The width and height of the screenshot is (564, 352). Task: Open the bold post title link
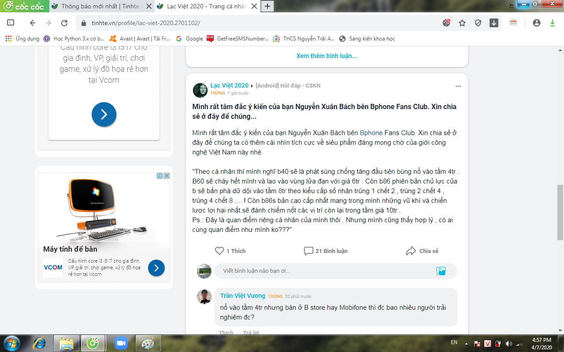coord(324,112)
